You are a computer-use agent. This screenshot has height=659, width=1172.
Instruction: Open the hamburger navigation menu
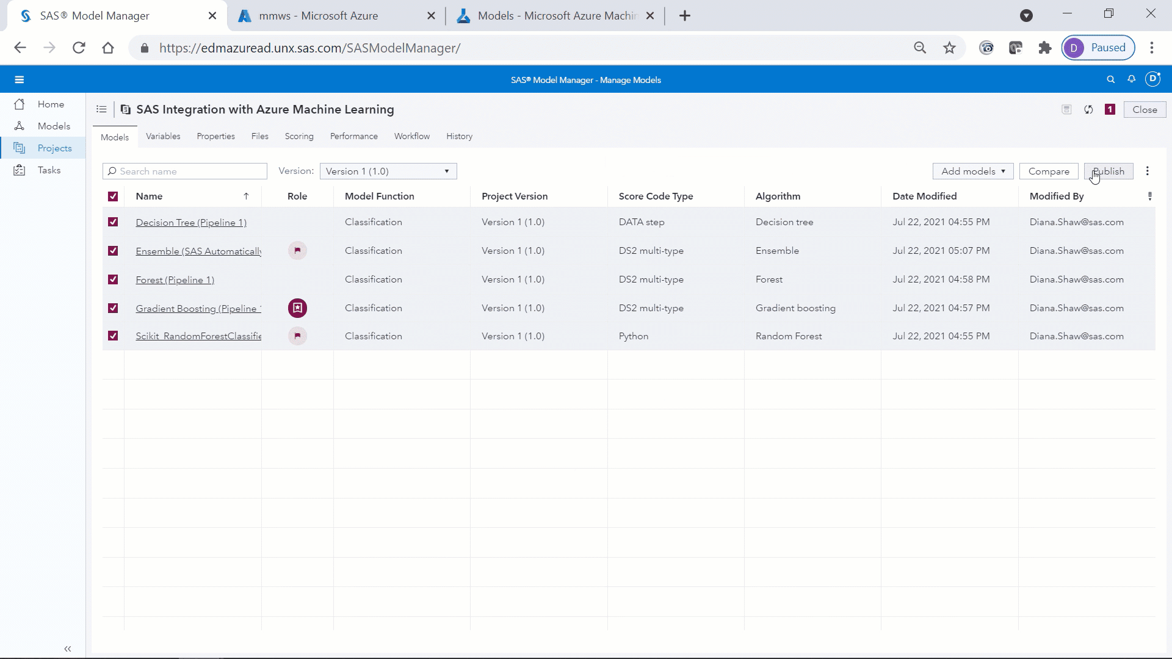[x=19, y=79]
